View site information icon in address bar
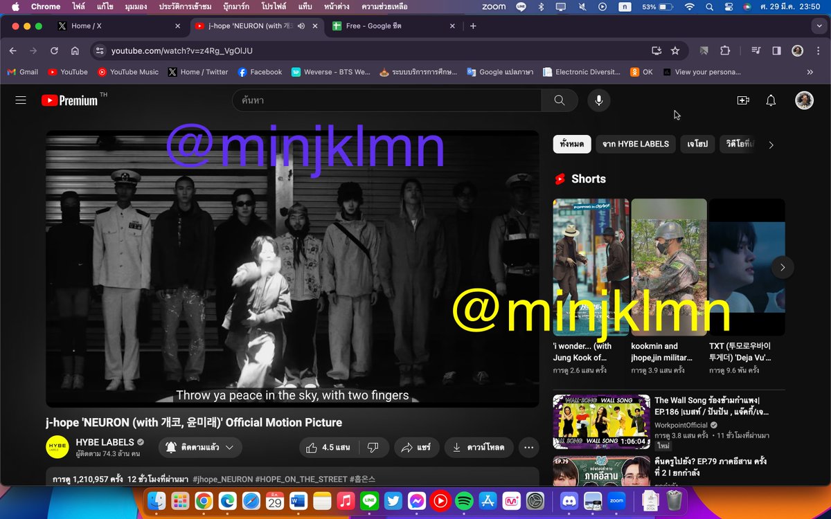Screen dimensions: 831x519 pos(100,51)
